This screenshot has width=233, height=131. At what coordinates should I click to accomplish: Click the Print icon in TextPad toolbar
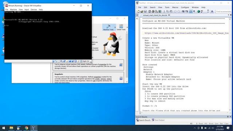click(153, 11)
